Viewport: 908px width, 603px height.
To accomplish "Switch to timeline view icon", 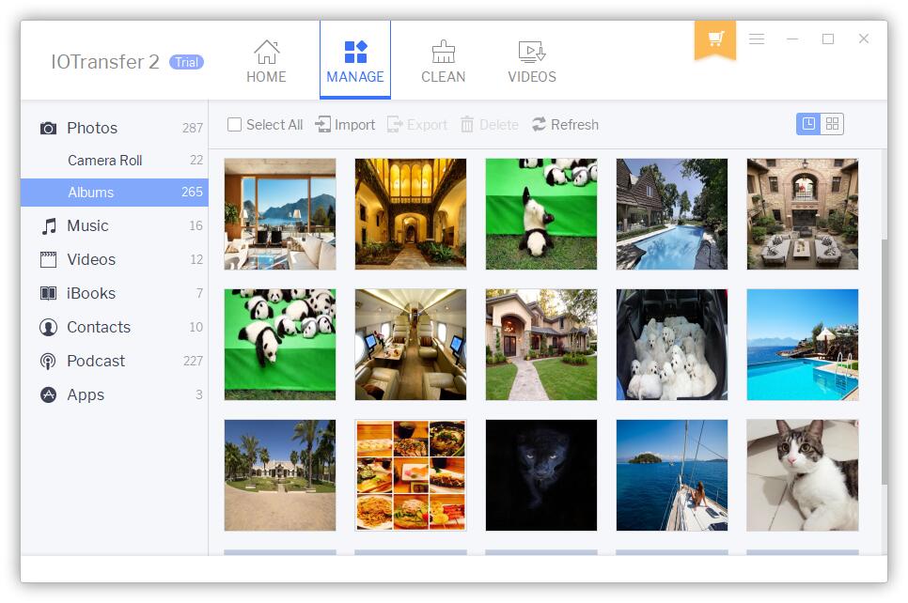I will pyautogui.click(x=808, y=124).
